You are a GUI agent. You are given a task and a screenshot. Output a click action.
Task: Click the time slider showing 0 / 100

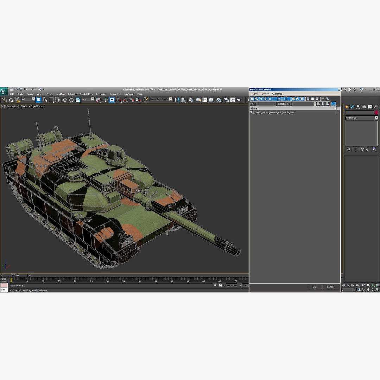15,275
